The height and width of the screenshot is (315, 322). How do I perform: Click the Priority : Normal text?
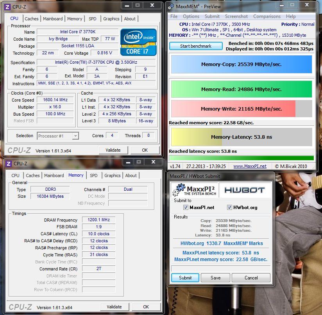click(x=297, y=24)
